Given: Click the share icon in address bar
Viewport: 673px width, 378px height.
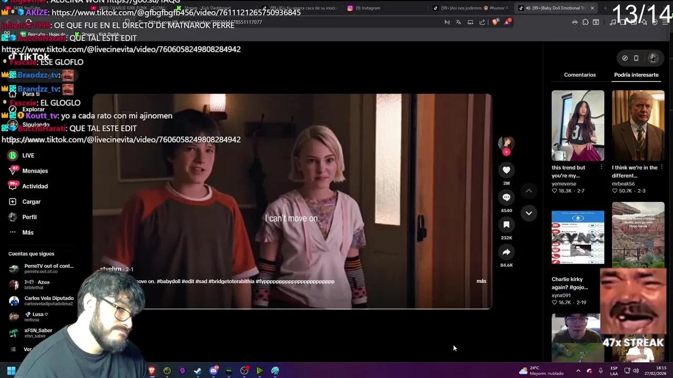Looking at the screenshot, I should click(482, 22).
